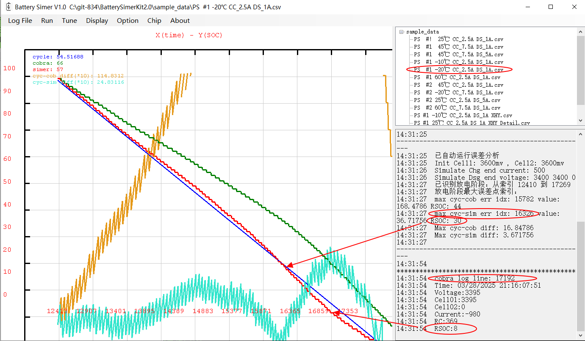Select the sample_data root folder label
585x341 pixels.
(422, 32)
